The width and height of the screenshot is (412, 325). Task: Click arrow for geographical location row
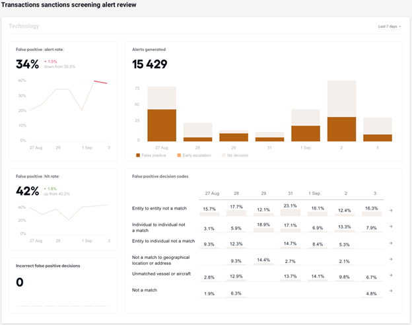click(391, 259)
